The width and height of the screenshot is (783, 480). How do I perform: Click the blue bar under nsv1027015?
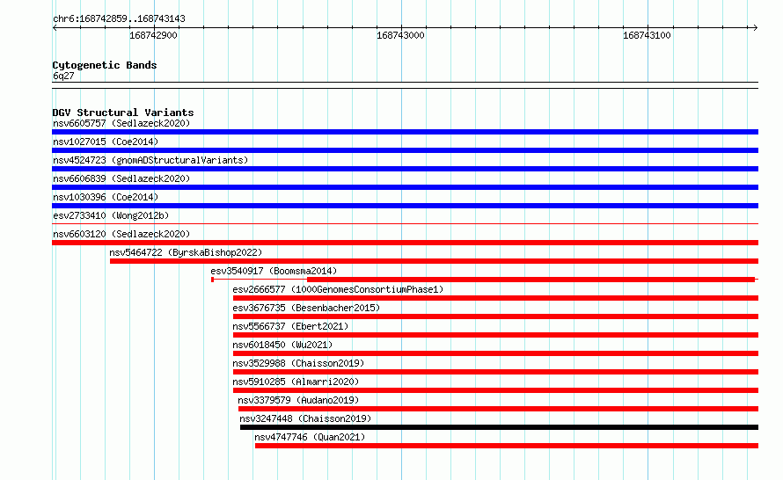click(405, 150)
